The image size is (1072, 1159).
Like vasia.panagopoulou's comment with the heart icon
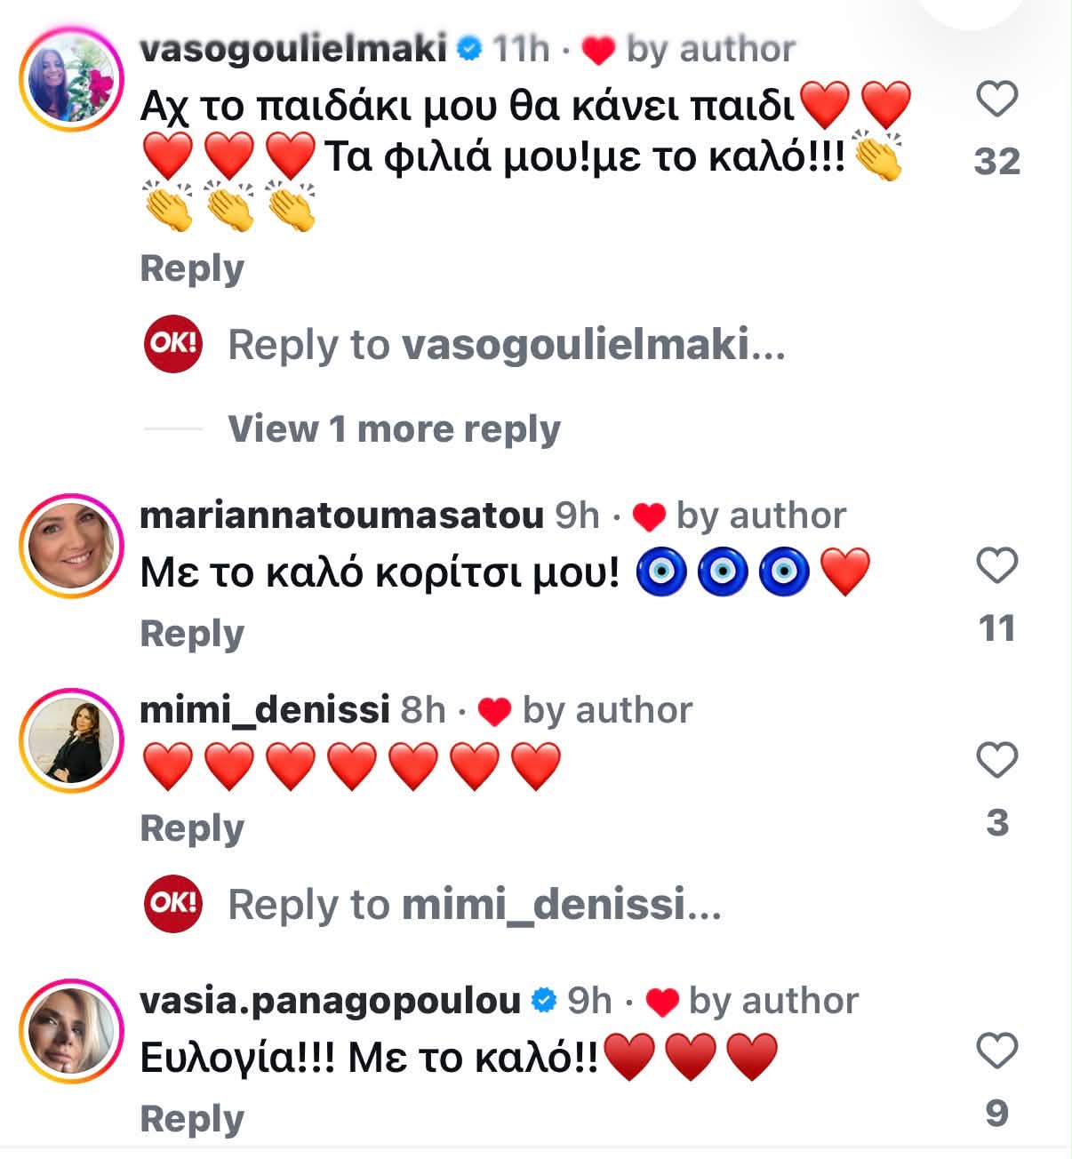coord(996,1051)
